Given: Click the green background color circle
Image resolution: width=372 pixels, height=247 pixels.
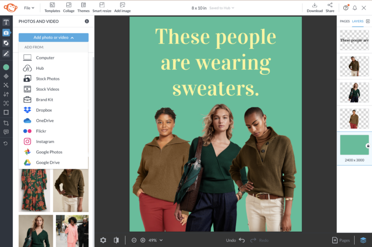Looking at the screenshot, I should click(6, 67).
